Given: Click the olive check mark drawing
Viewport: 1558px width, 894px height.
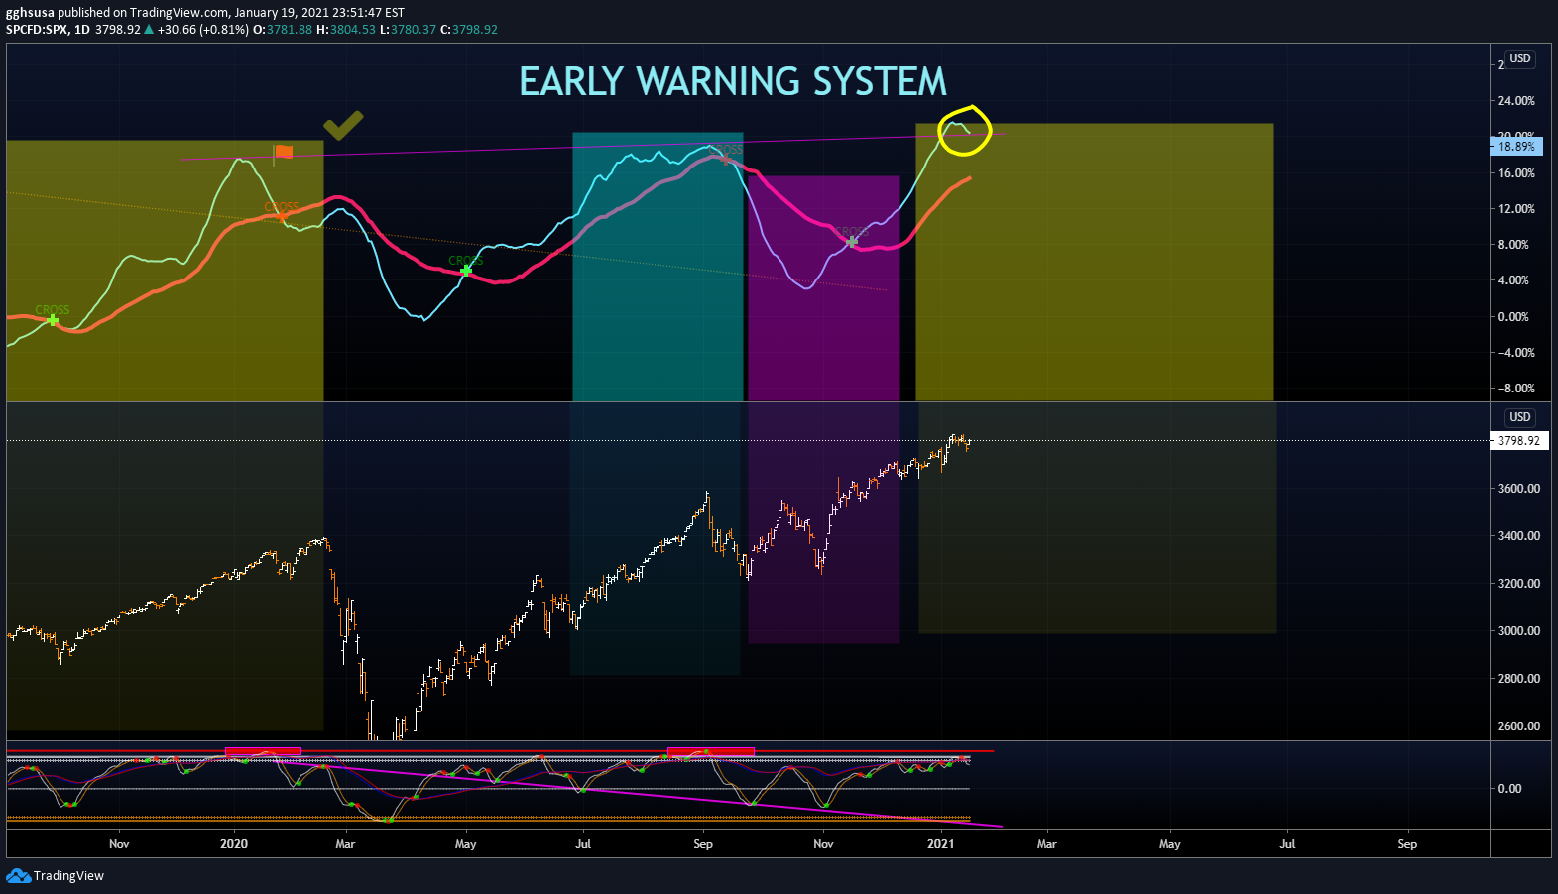Looking at the screenshot, I should 343,125.
